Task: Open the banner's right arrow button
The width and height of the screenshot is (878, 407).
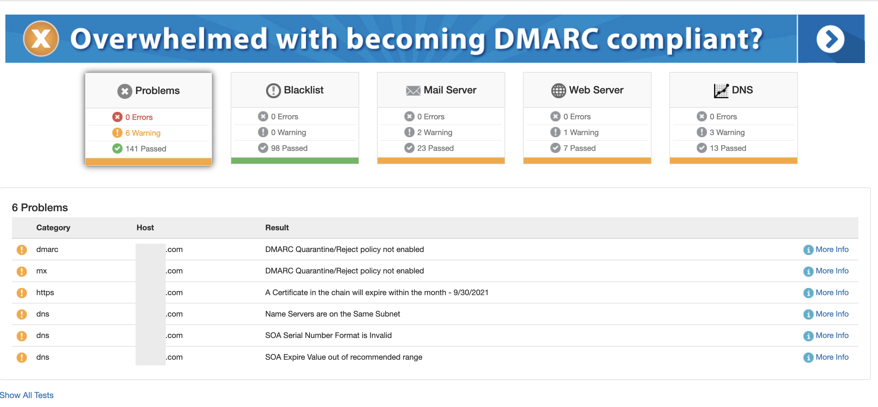Action: [x=831, y=39]
